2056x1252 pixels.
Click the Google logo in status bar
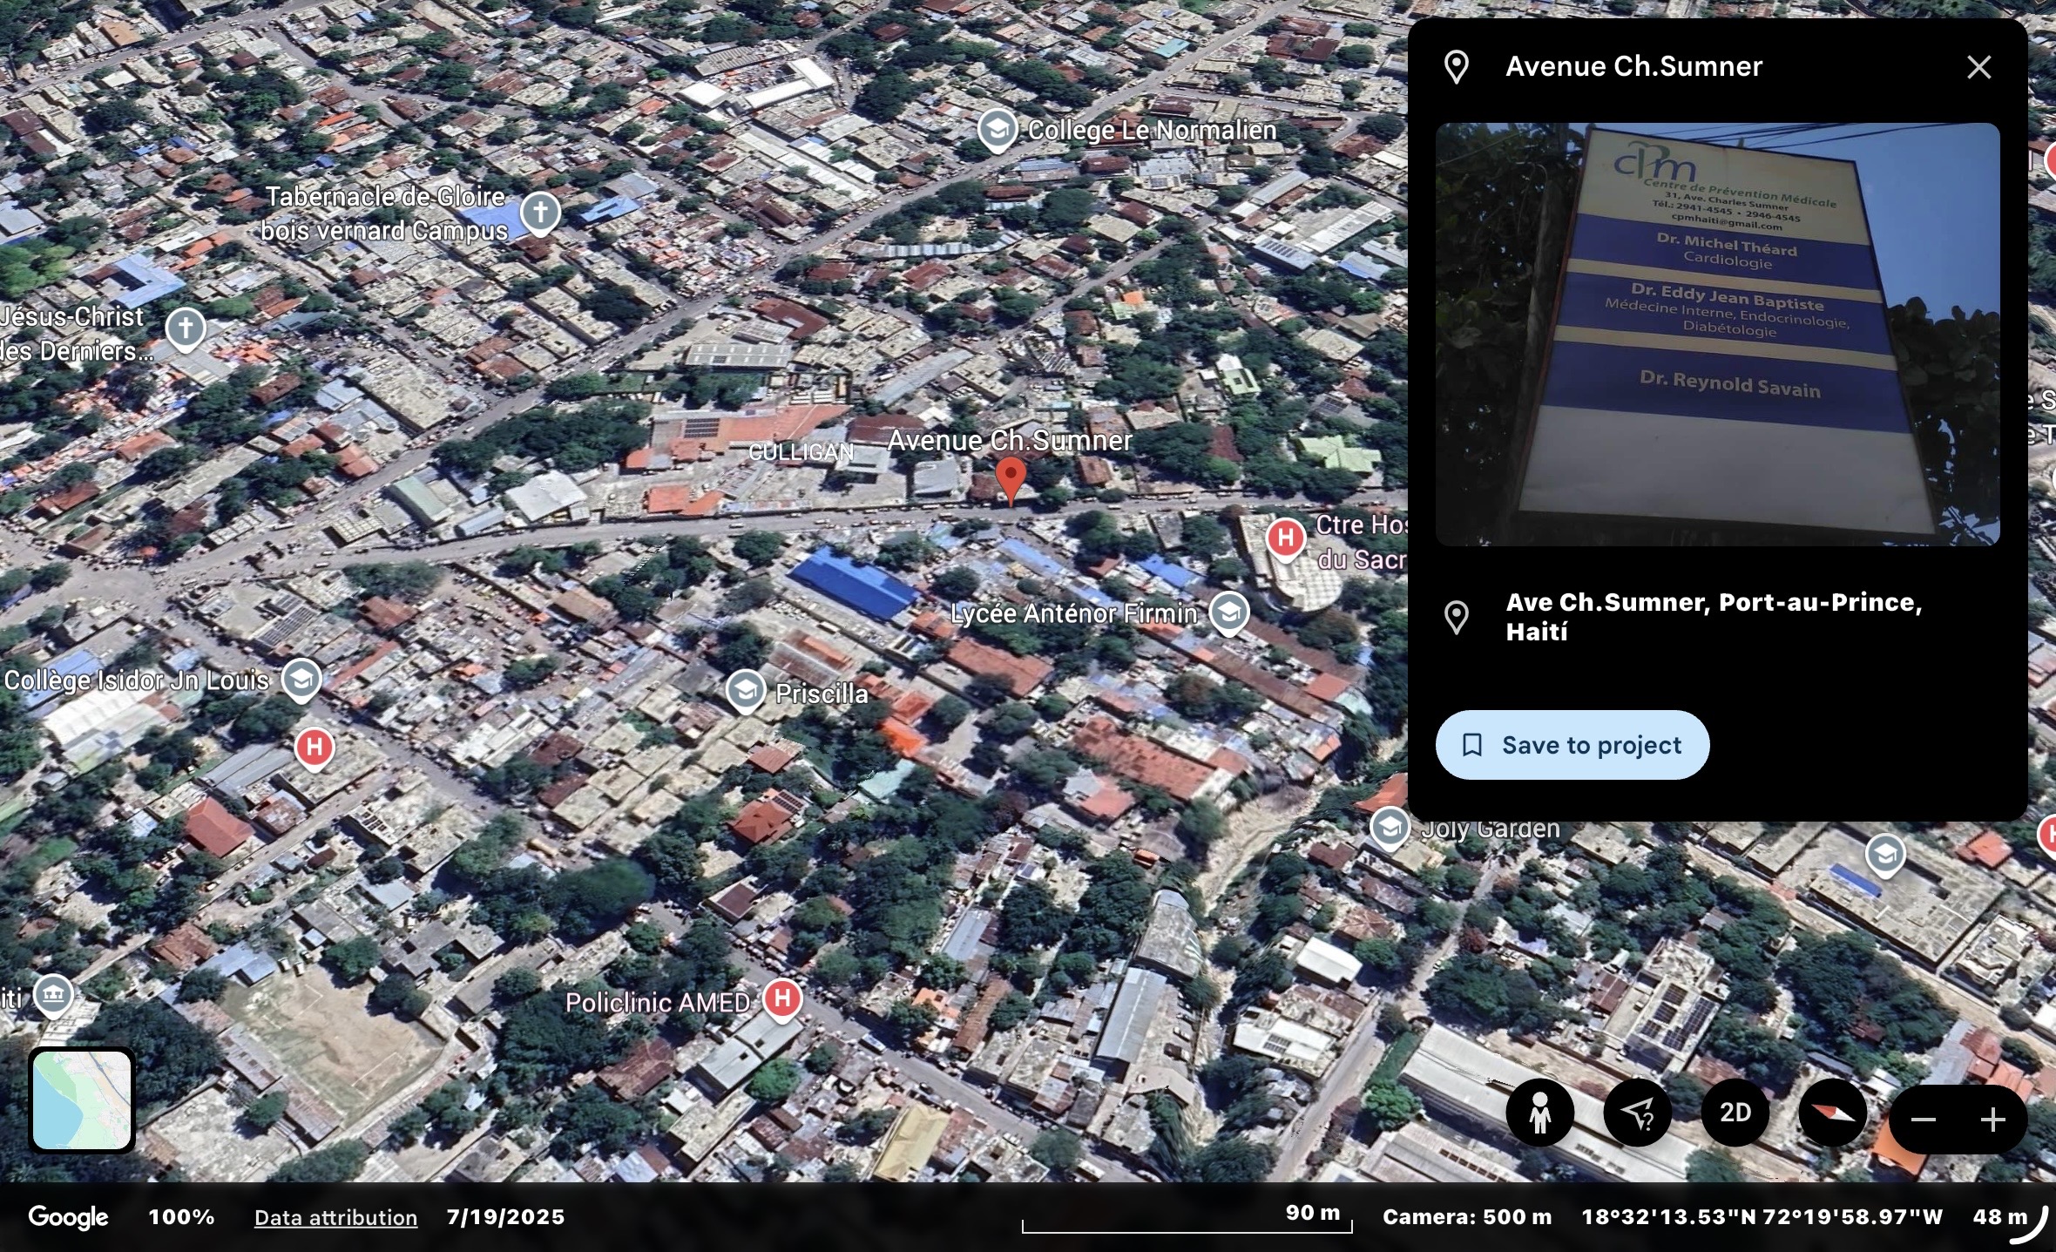coord(68,1217)
